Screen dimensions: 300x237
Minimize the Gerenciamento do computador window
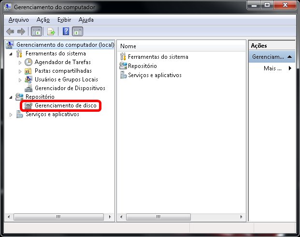click(254, 5)
